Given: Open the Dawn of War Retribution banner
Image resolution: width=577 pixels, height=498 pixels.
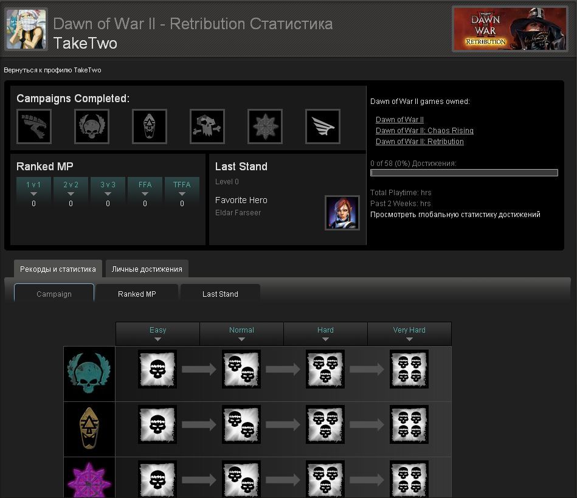Looking at the screenshot, I should (x=510, y=29).
